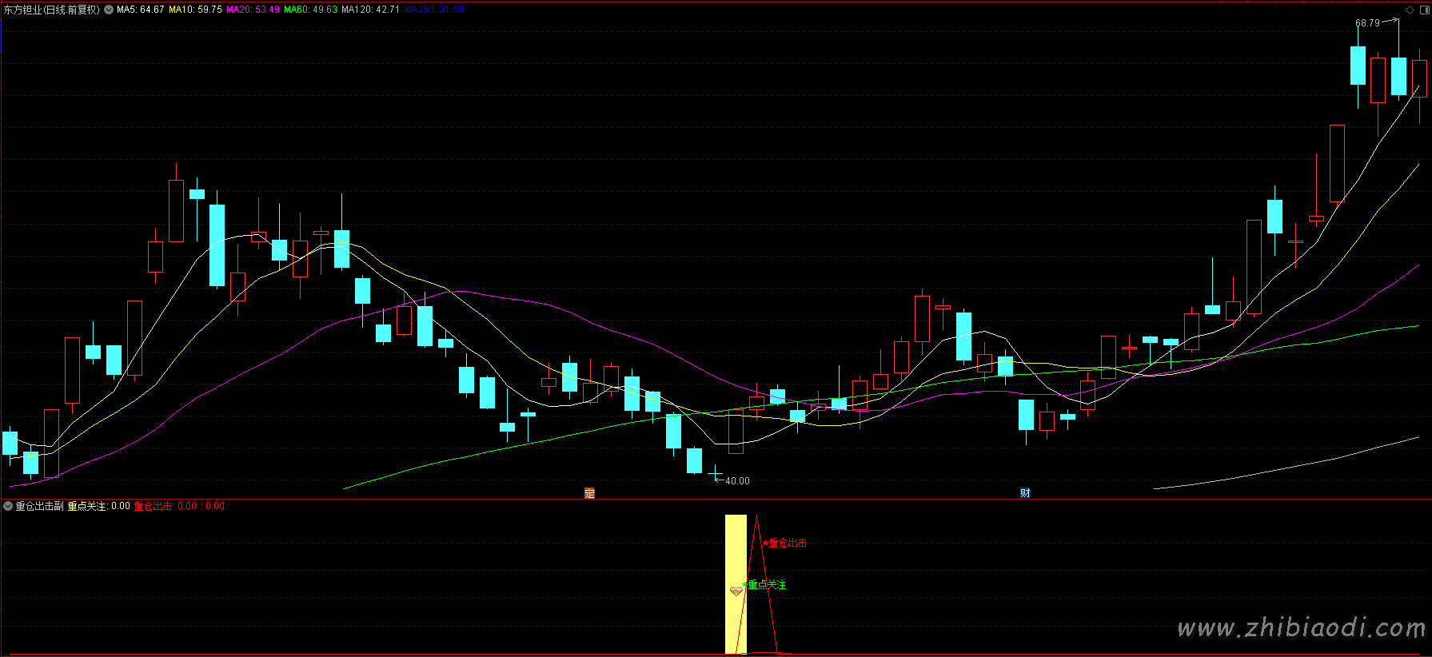Select the MA120: 42.71 label
The image size is (1432, 657).
coord(371,10)
